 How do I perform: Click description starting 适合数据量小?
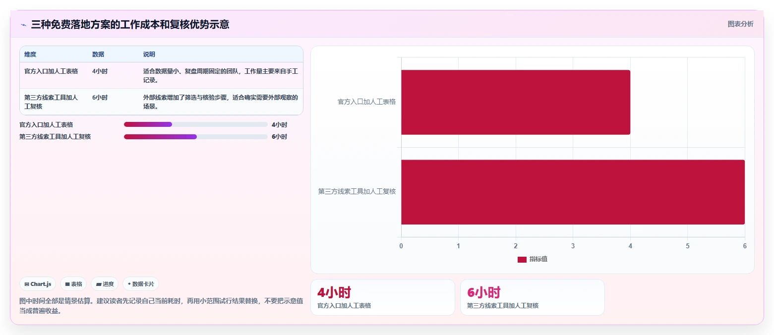[x=221, y=75]
